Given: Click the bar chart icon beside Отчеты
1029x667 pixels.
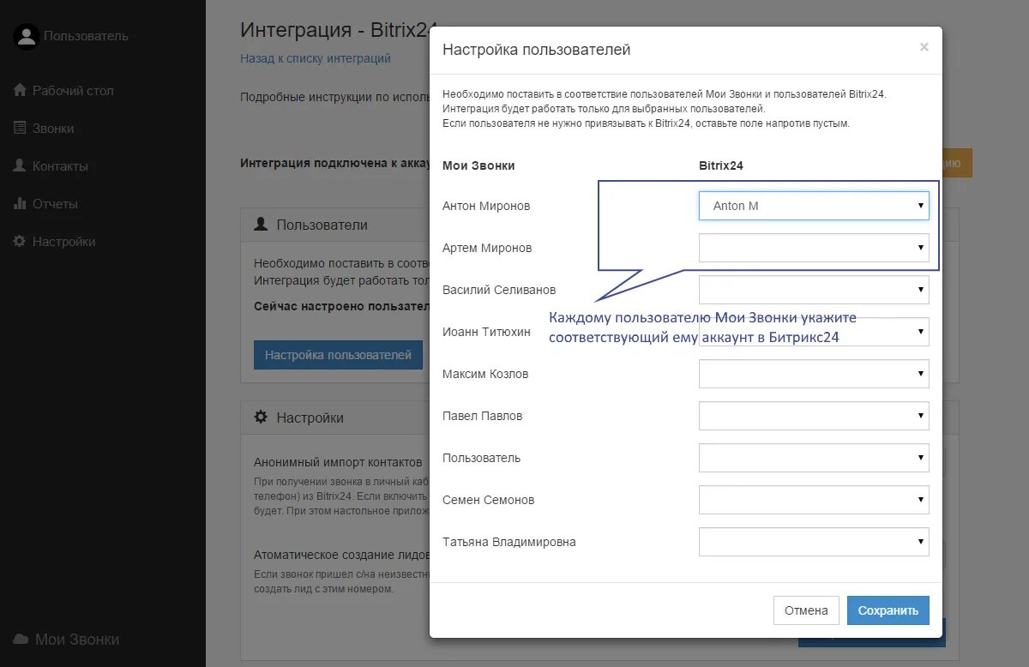Looking at the screenshot, I should pyautogui.click(x=20, y=203).
